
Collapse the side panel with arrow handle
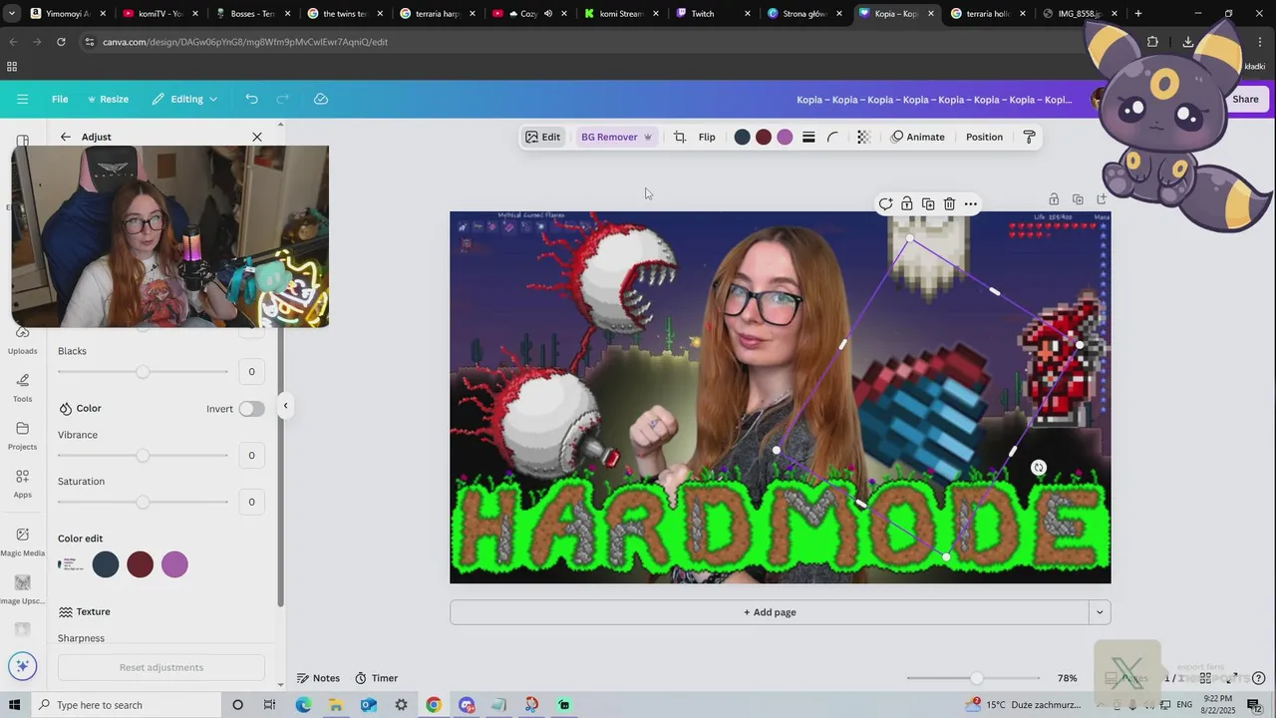285,406
